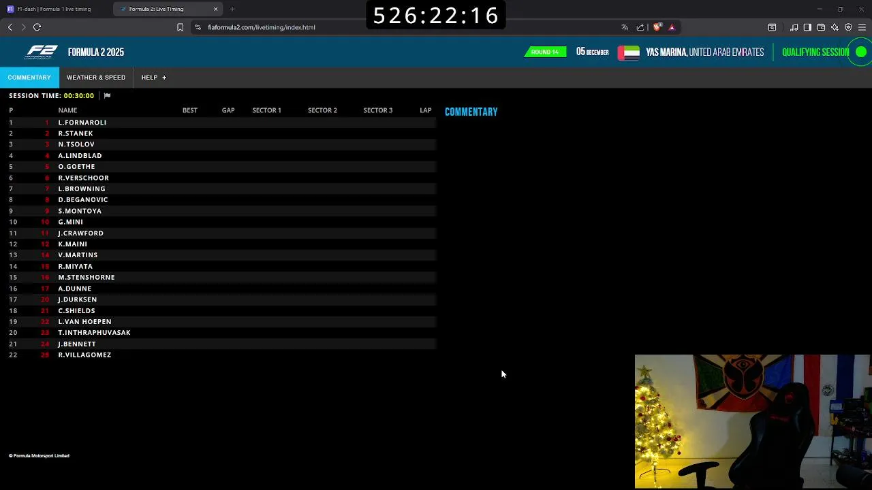The width and height of the screenshot is (872, 490).
Task: Select the Formula 2: Live Timing tab
Action: point(167,9)
